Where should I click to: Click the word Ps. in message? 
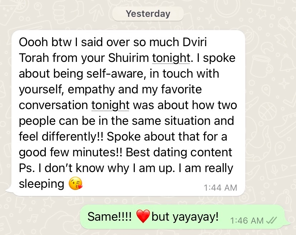(27, 168)
